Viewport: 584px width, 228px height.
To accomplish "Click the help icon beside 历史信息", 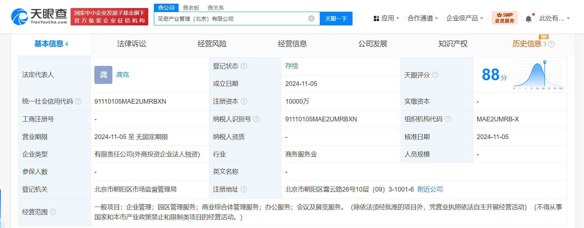I will [552, 44].
